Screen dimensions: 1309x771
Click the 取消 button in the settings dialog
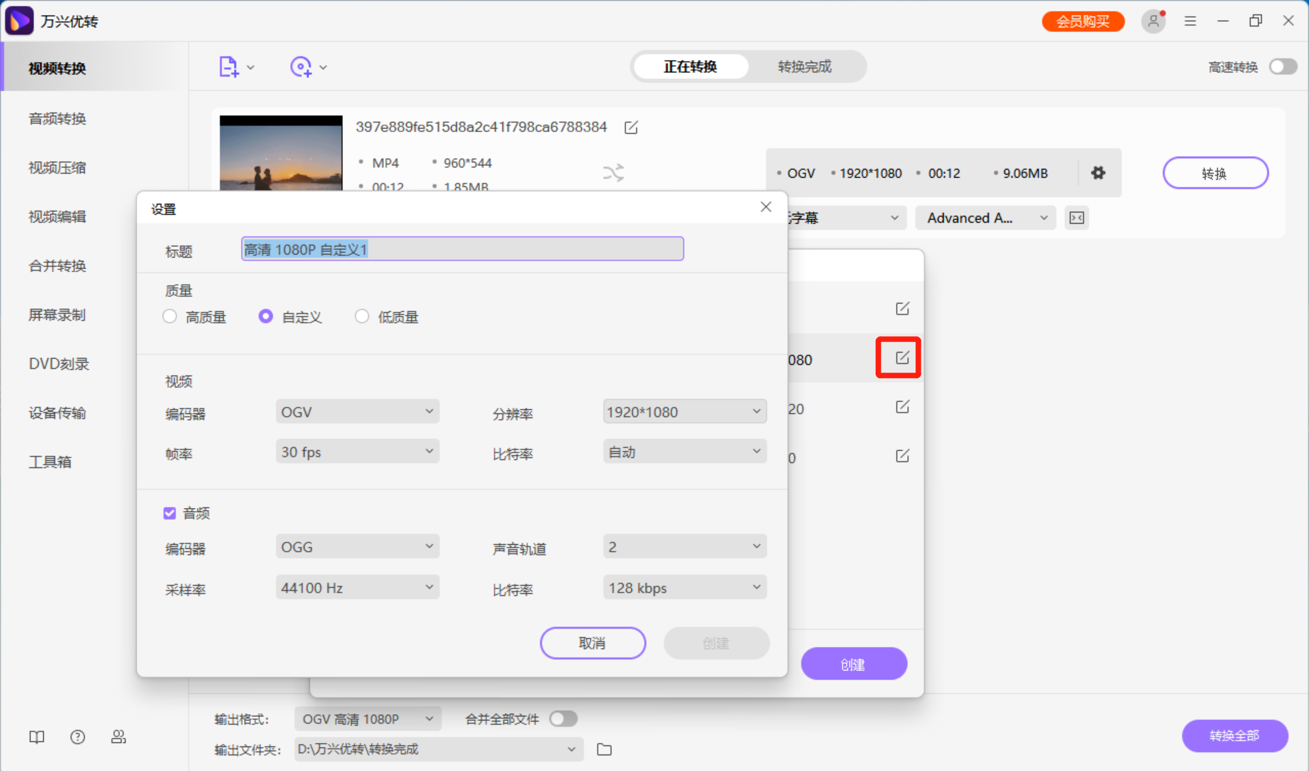592,643
